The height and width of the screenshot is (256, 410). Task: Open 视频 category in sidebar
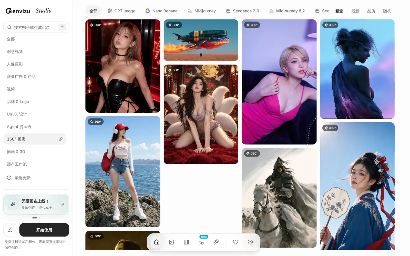click(35, 89)
